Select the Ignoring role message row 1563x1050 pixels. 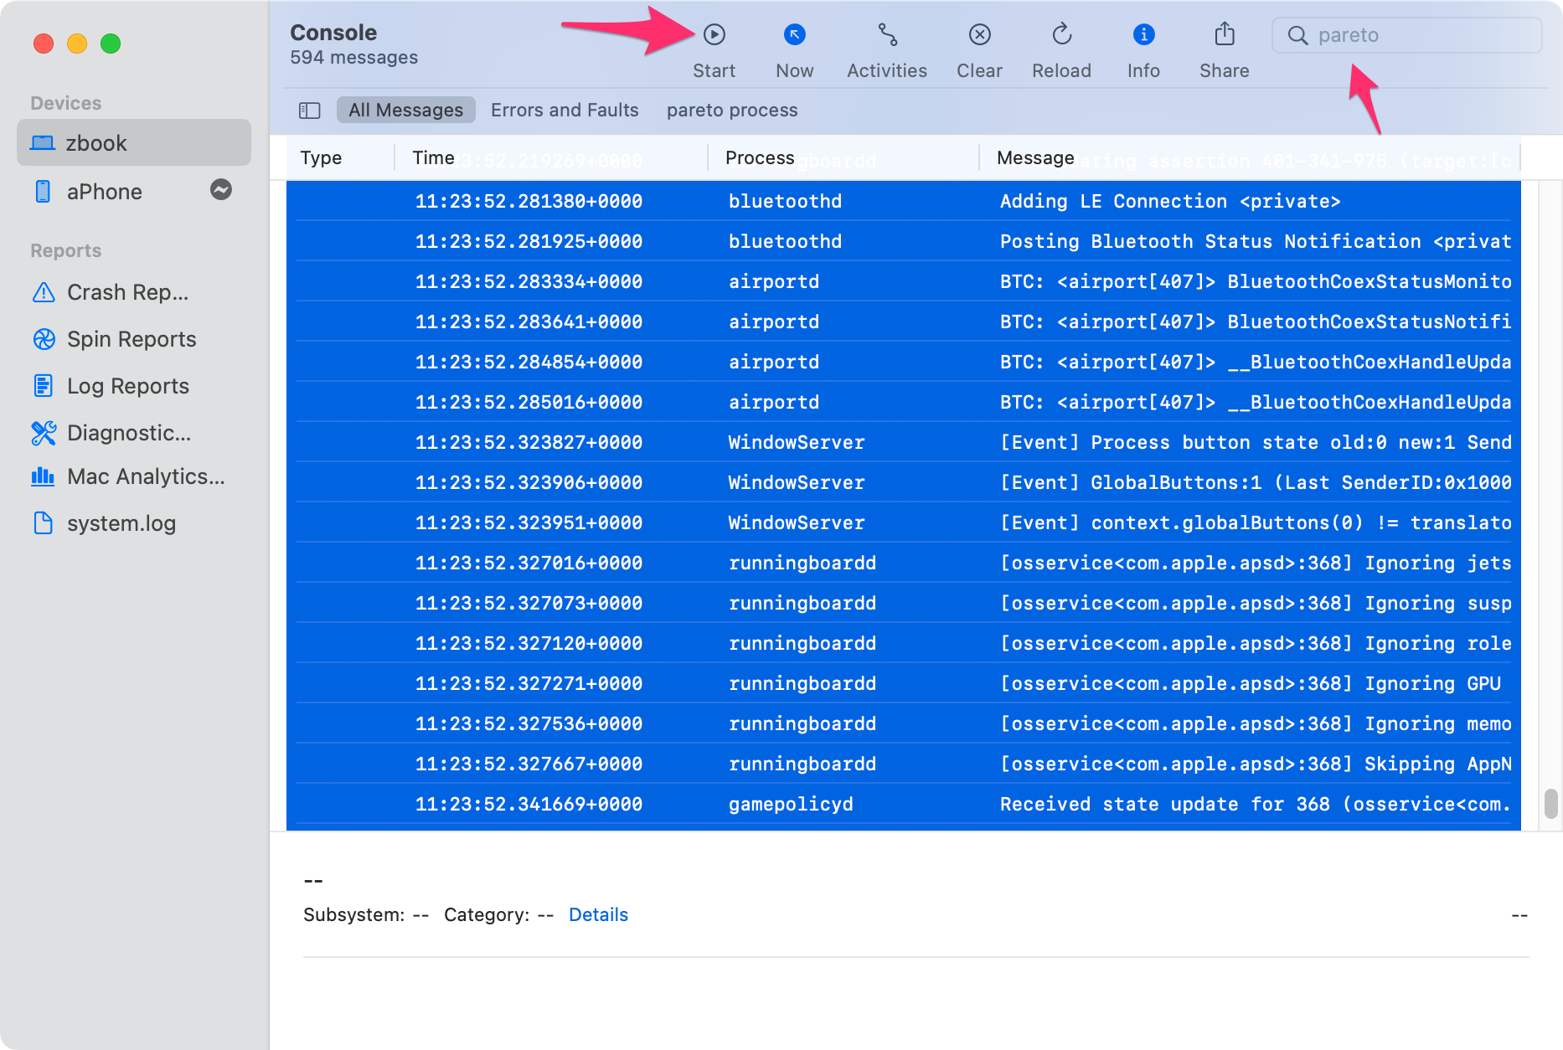tap(904, 643)
